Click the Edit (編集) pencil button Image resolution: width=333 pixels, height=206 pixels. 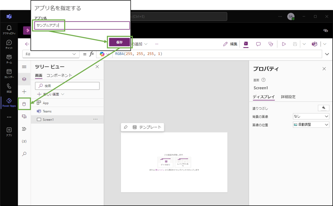(x=230, y=44)
